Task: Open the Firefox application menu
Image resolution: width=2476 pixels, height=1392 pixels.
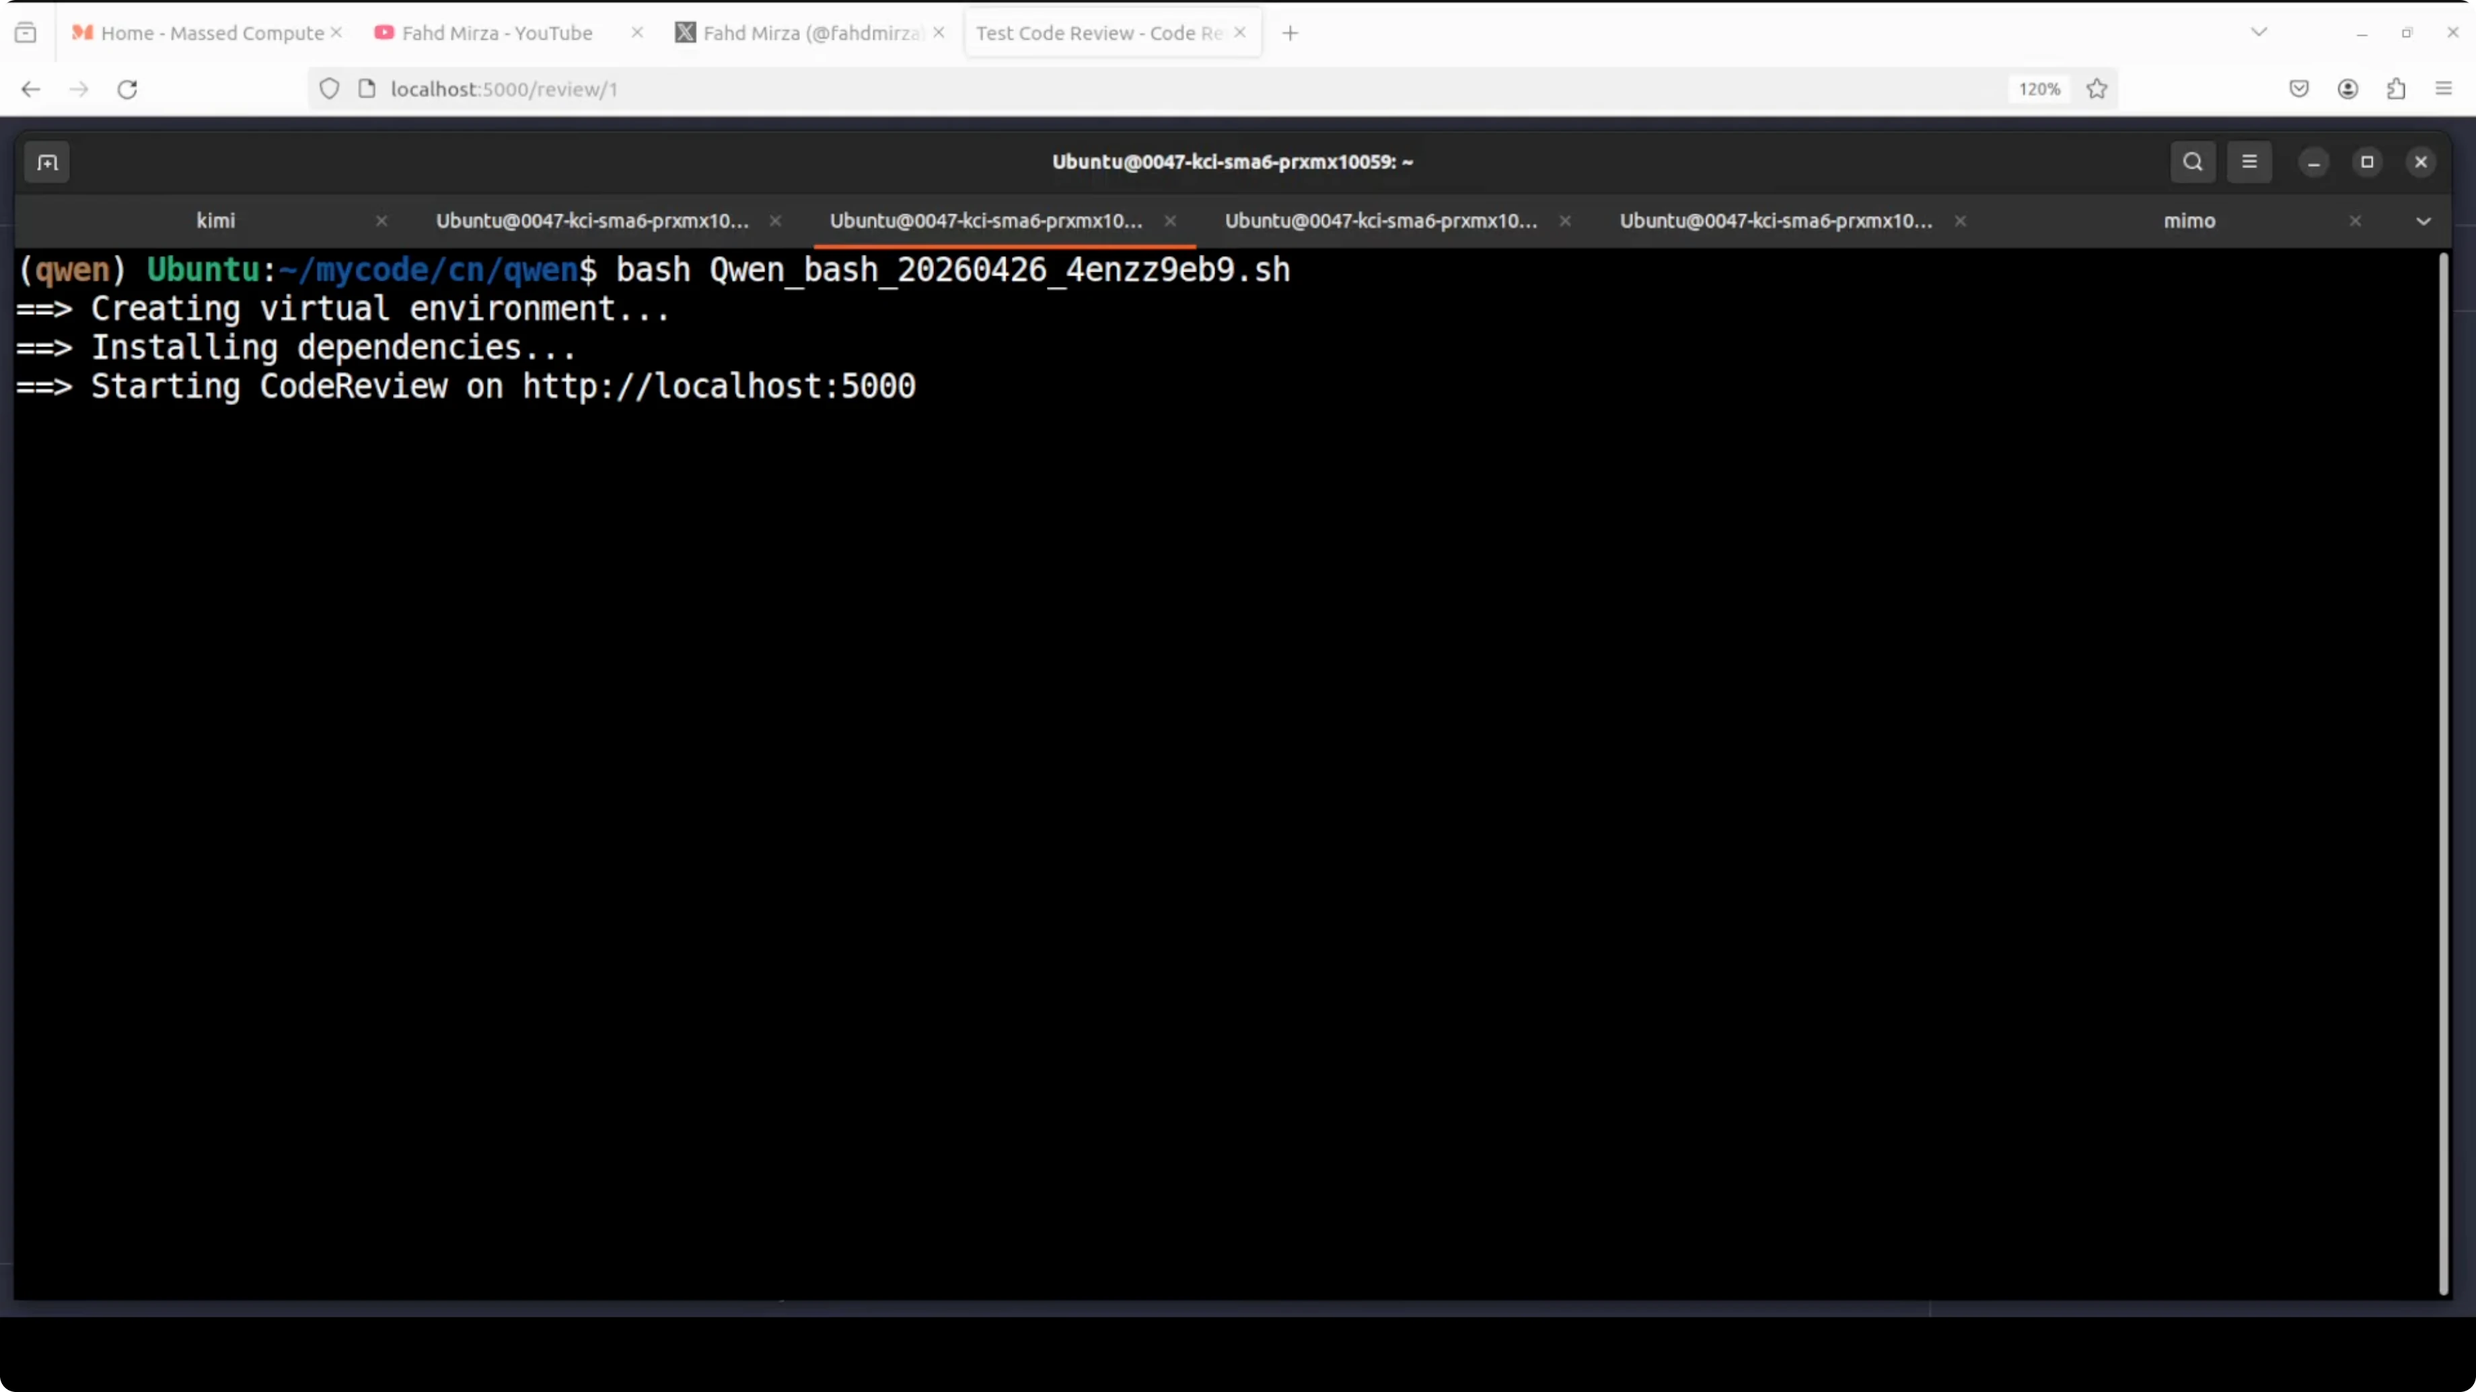Action: click(x=2443, y=89)
